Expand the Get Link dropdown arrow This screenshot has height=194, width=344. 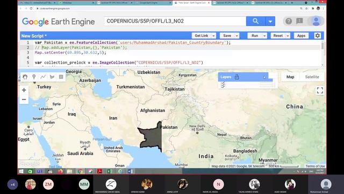213,36
